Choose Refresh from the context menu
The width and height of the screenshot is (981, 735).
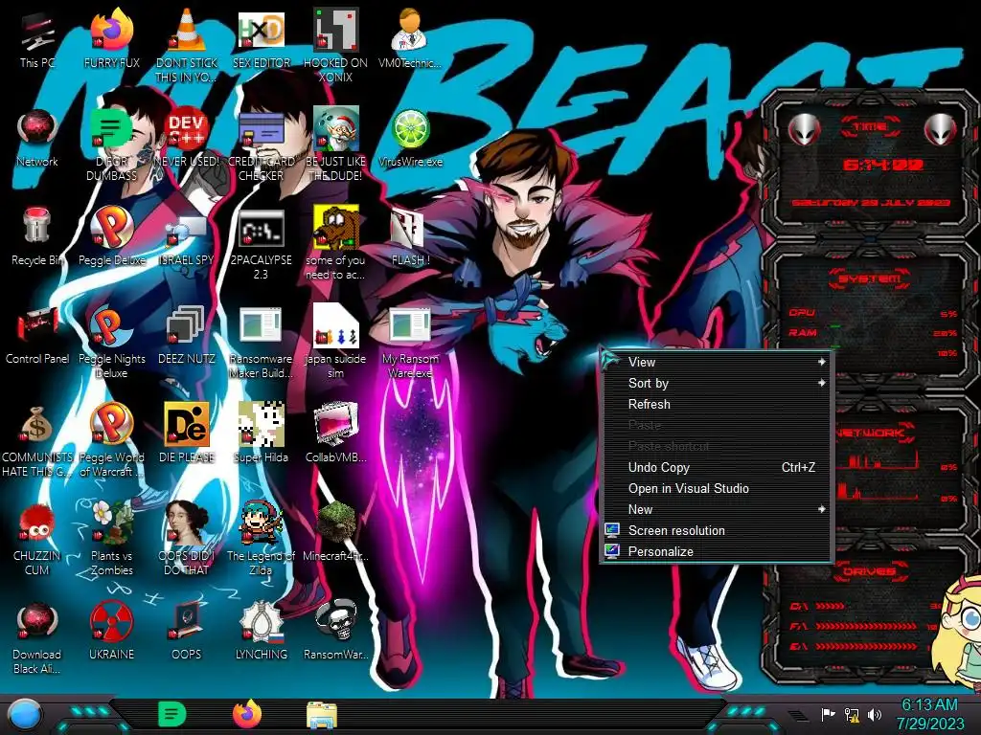point(715,405)
